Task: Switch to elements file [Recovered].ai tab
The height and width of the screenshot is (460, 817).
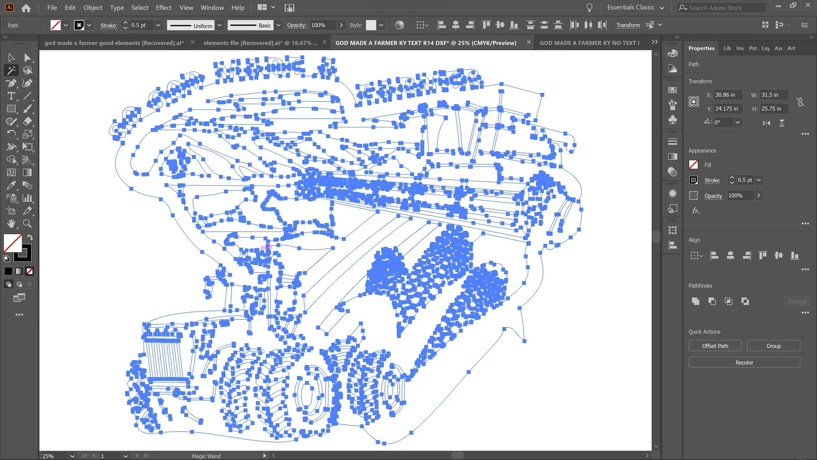Action: (x=260, y=43)
